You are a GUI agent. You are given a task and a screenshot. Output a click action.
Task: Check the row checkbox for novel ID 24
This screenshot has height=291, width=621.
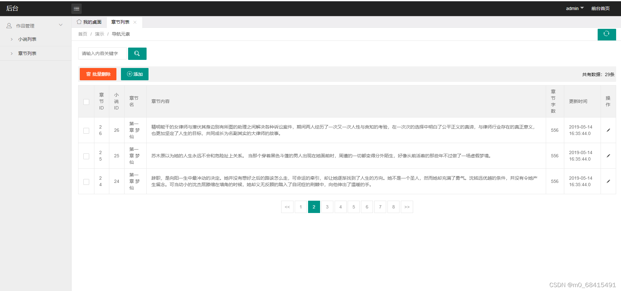(86, 182)
